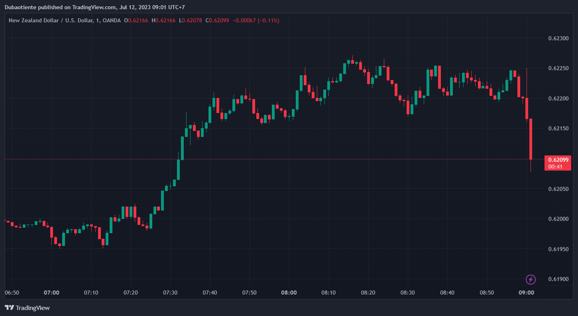Click the close value C0.62099 in the legend
Image resolution: width=578 pixels, height=316 pixels.
click(x=217, y=20)
